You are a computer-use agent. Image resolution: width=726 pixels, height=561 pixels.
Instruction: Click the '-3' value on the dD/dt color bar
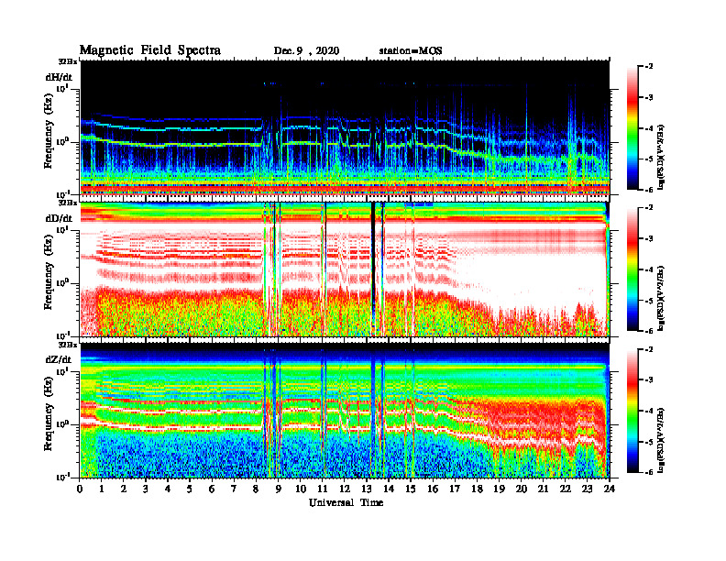649,238
